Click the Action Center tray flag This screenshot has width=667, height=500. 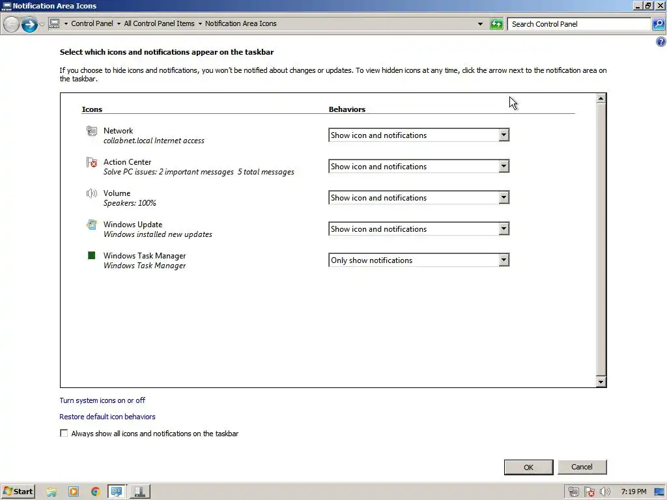pos(589,492)
